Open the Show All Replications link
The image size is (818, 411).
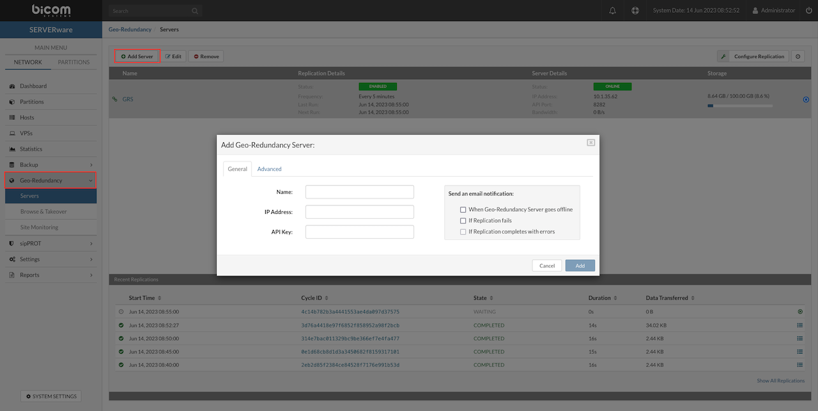pyautogui.click(x=780, y=381)
